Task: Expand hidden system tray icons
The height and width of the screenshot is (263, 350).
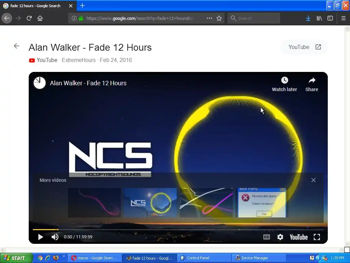Action: coord(318,258)
